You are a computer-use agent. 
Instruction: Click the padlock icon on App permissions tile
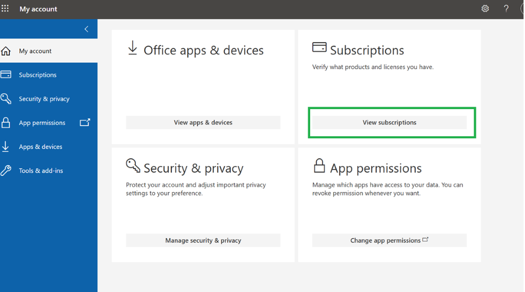(x=319, y=165)
